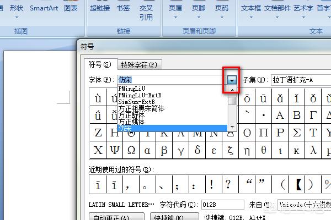Select the capital Beta Β symbol cell

point(297,115)
